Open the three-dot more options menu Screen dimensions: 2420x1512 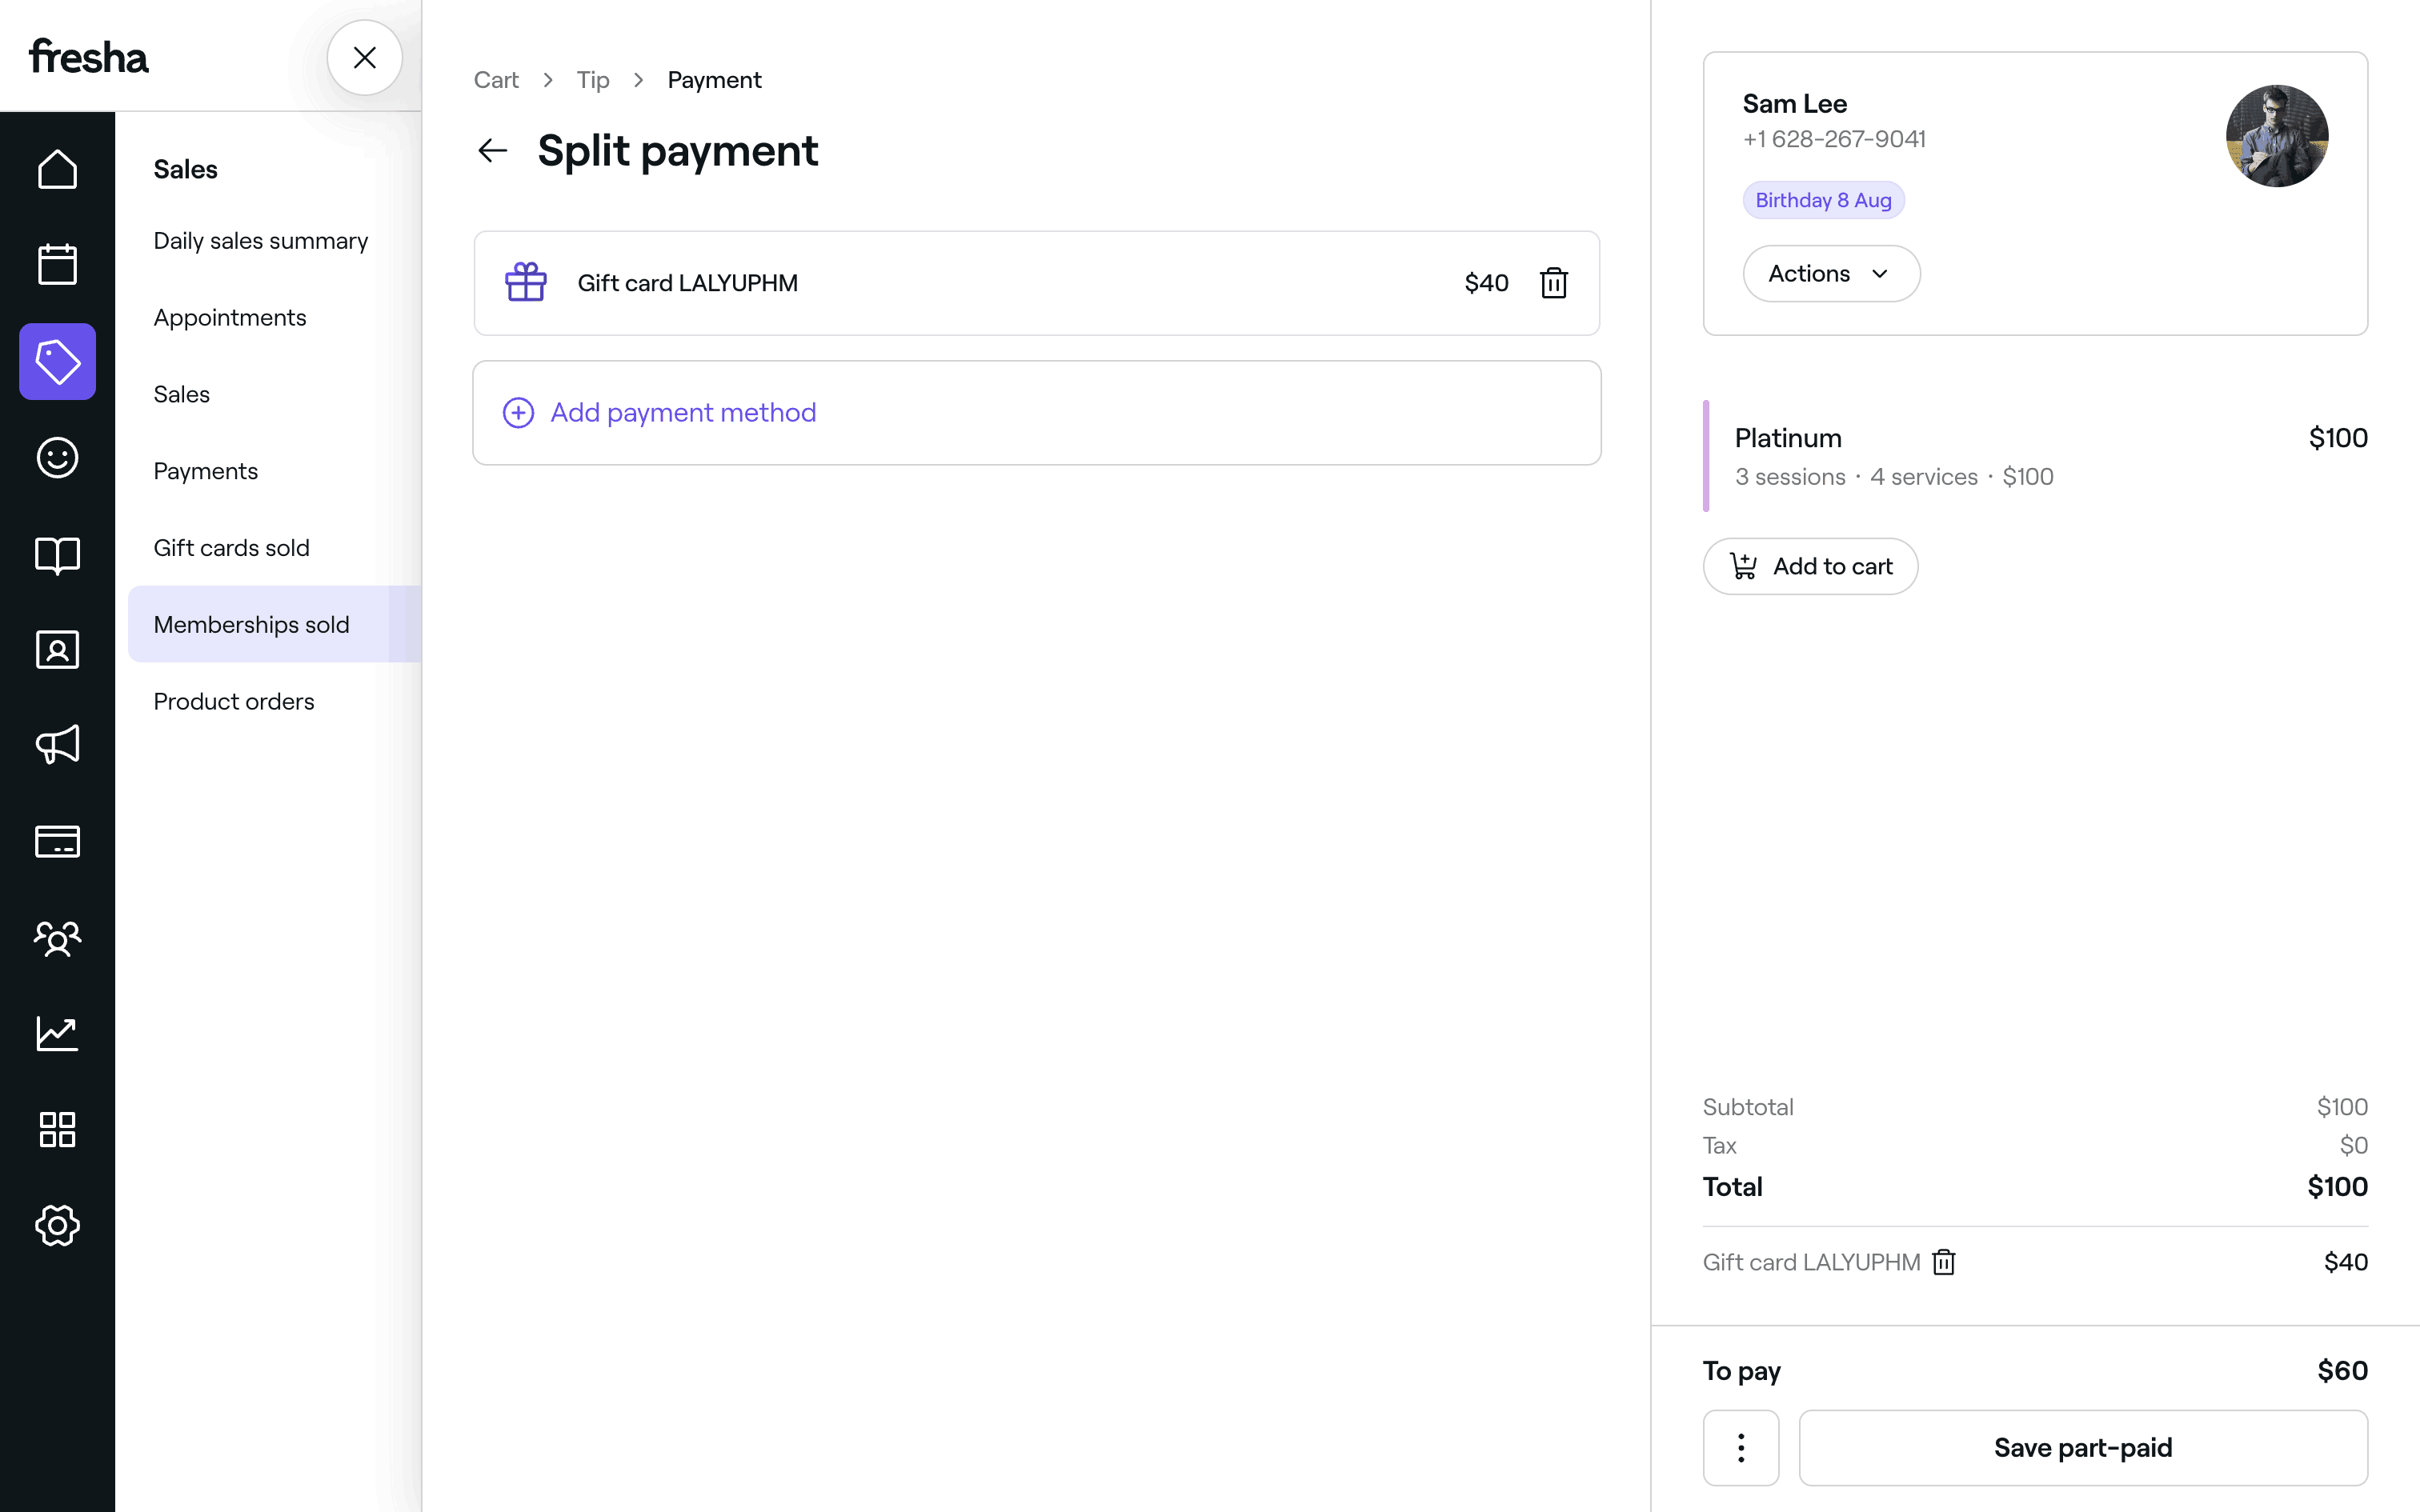tap(1740, 1447)
